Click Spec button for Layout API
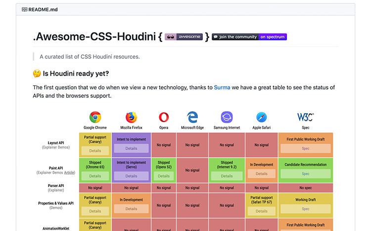Image resolution: width=371 pixels, height=231 pixels. click(x=305, y=148)
